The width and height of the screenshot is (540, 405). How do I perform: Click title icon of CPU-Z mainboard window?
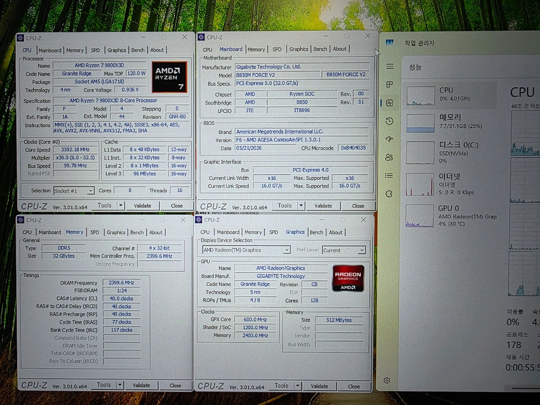coord(201,37)
